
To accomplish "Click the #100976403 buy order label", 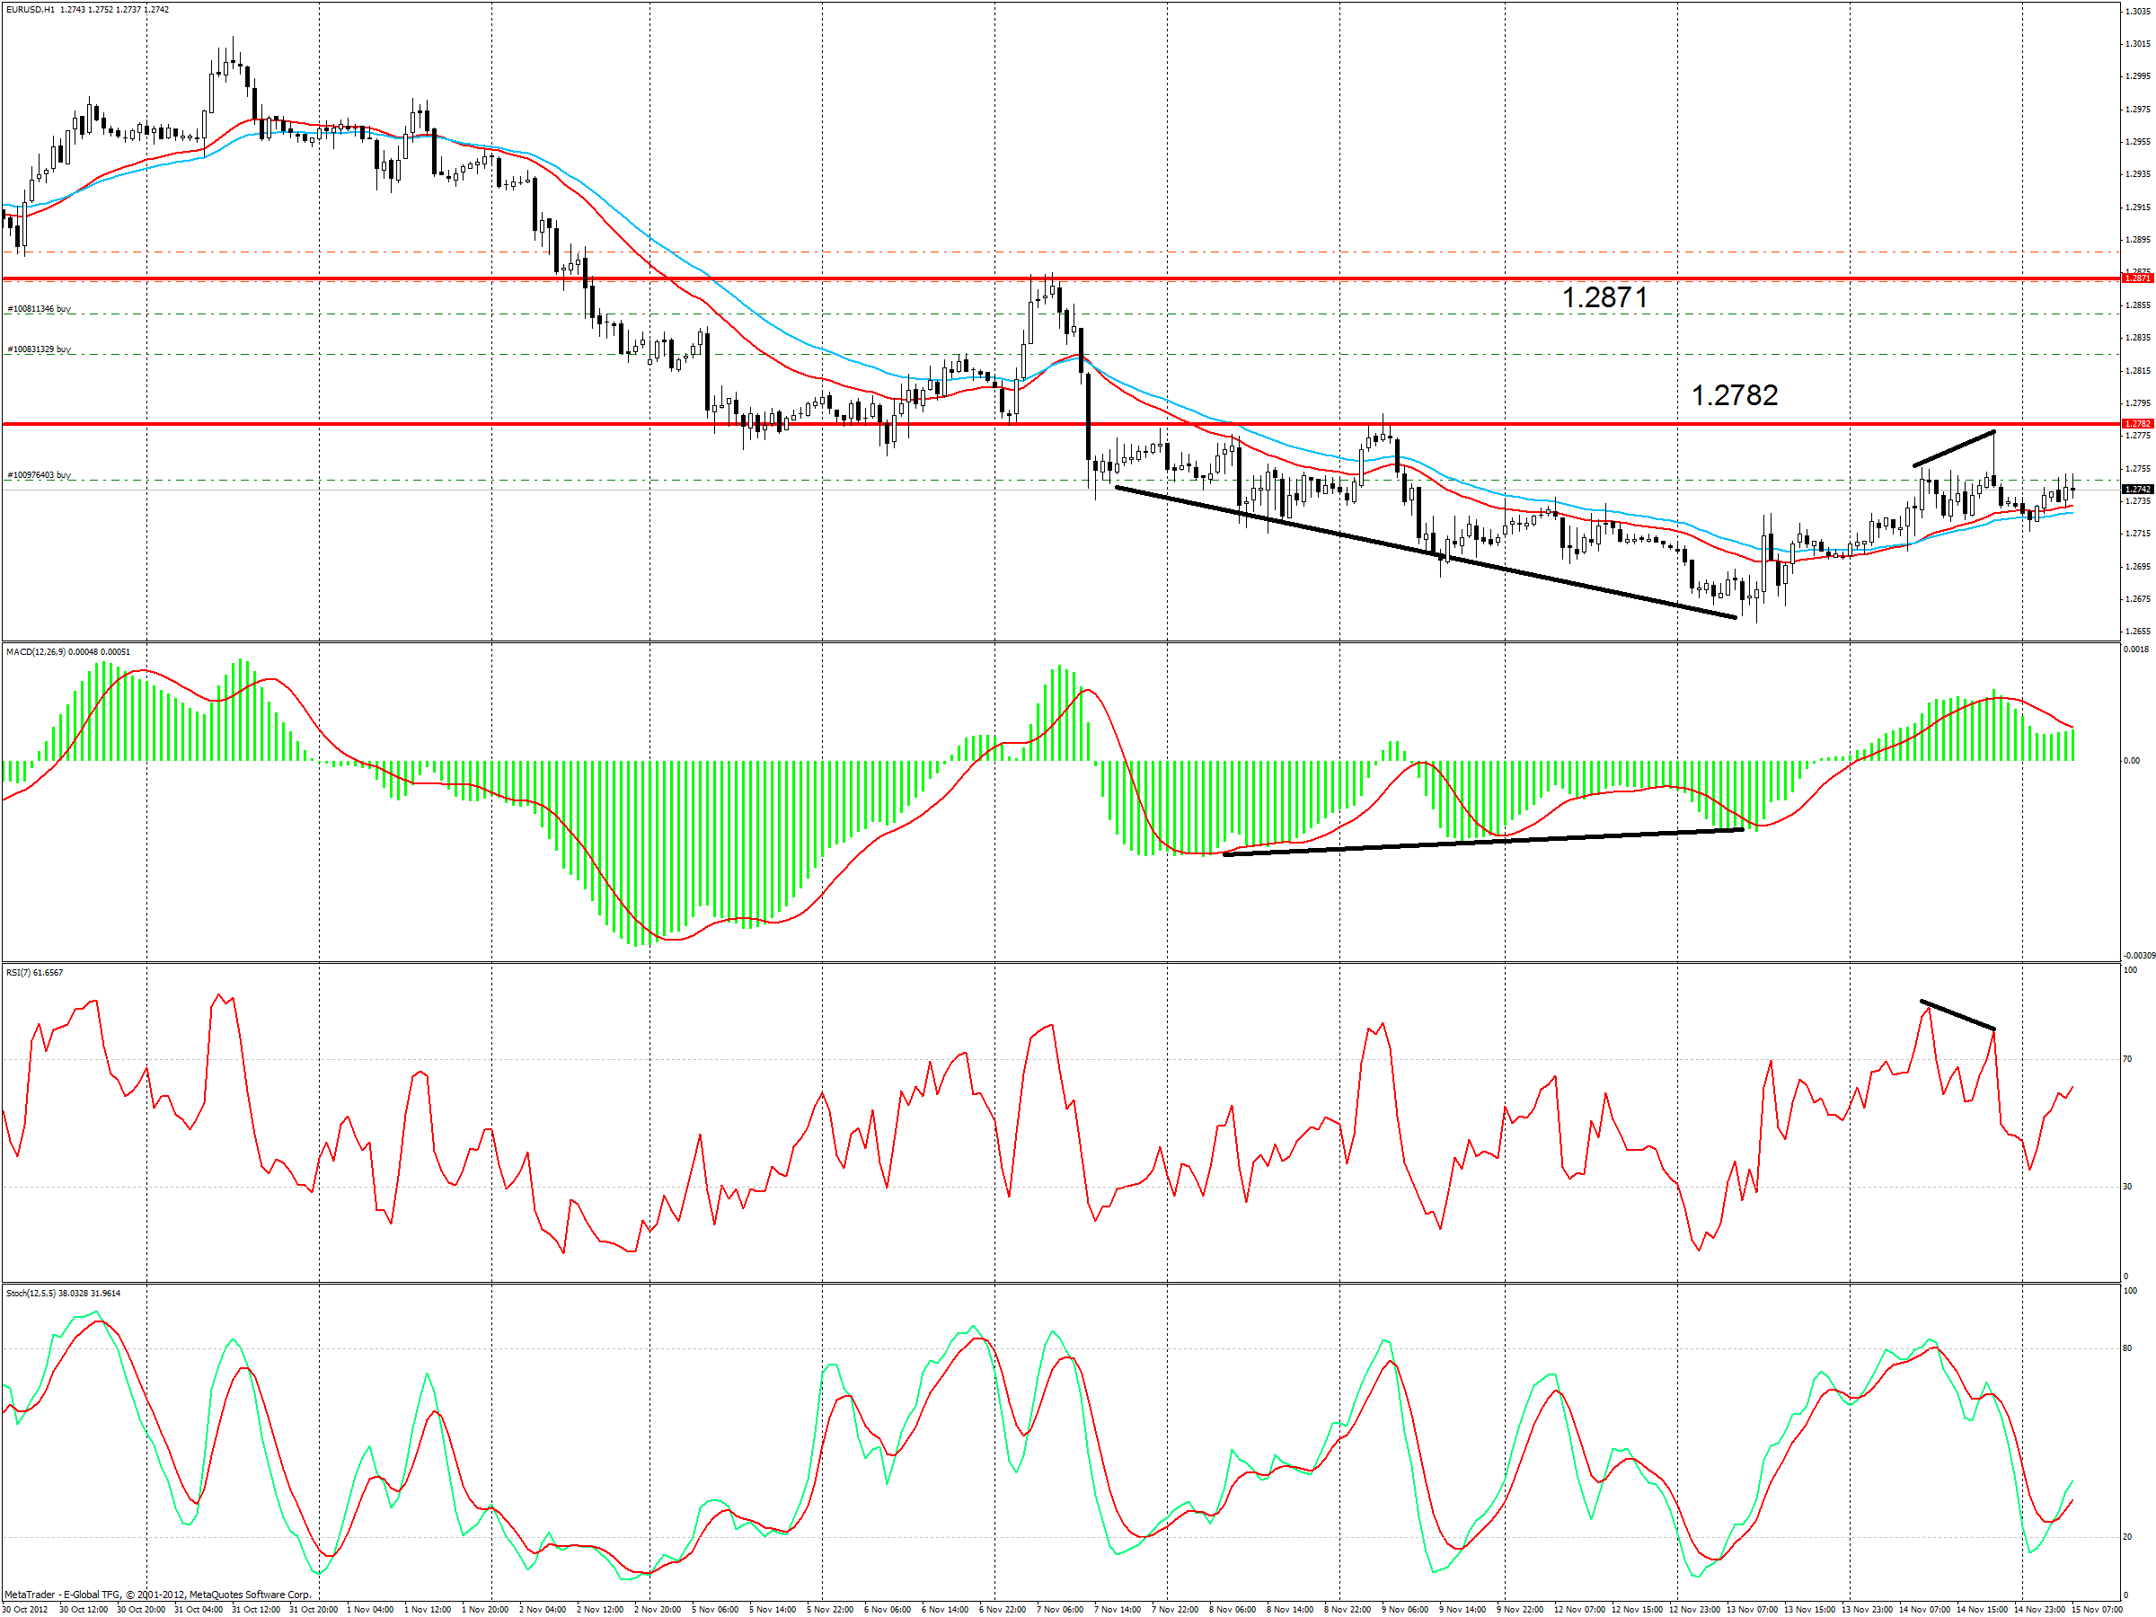I will (x=39, y=475).
